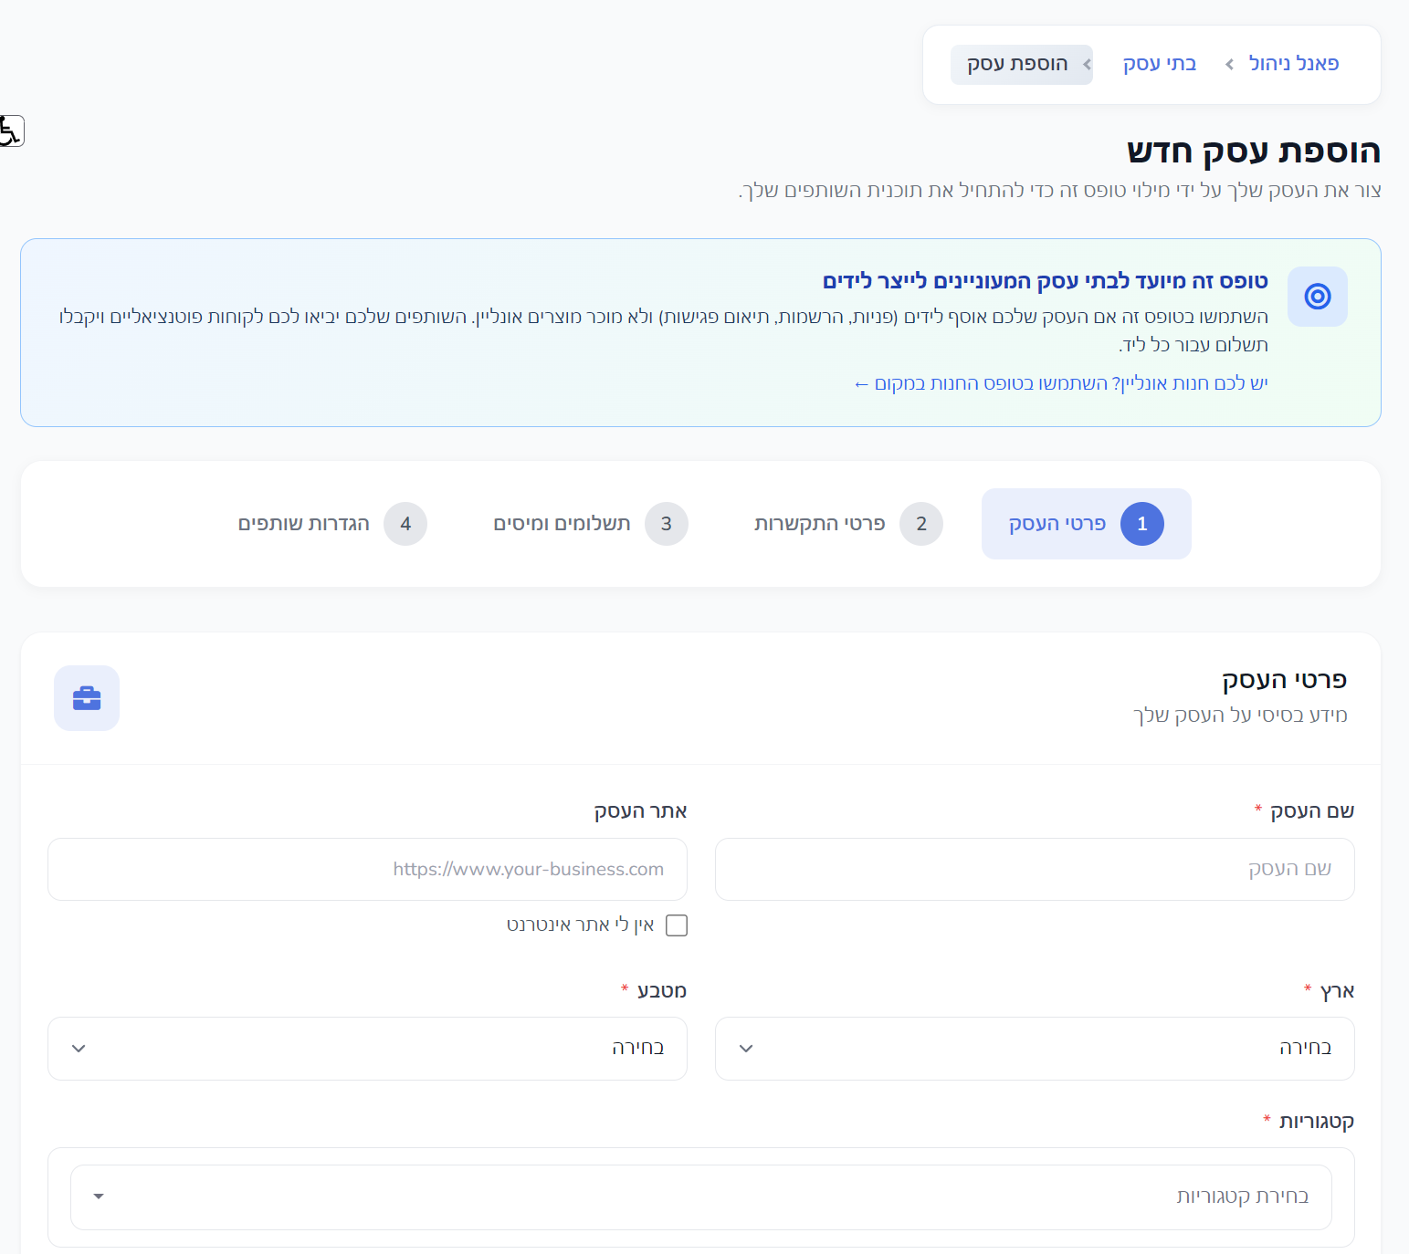Switch to תשלומים ומיסים step tab

562,524
